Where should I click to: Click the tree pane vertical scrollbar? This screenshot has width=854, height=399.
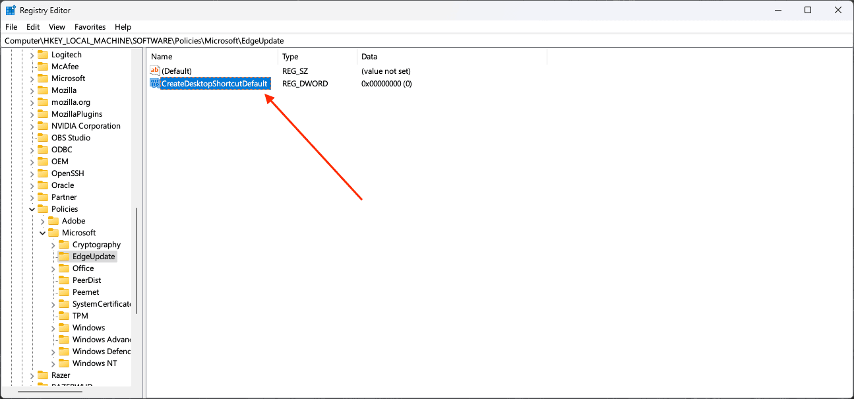click(137, 261)
